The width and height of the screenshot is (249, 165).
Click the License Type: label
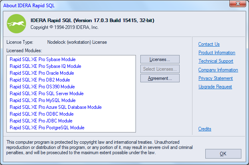point(20,42)
